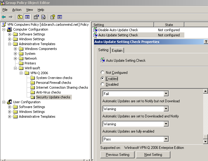Collapse the VPN-Q 2006 node

[x=21, y=73]
